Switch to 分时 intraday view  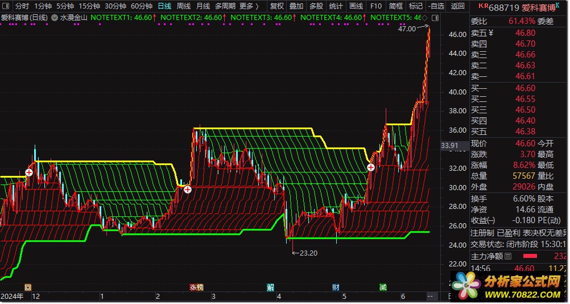click(x=22, y=6)
